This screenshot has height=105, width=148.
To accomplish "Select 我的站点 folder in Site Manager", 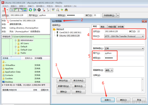I will [x=59, y=29].
